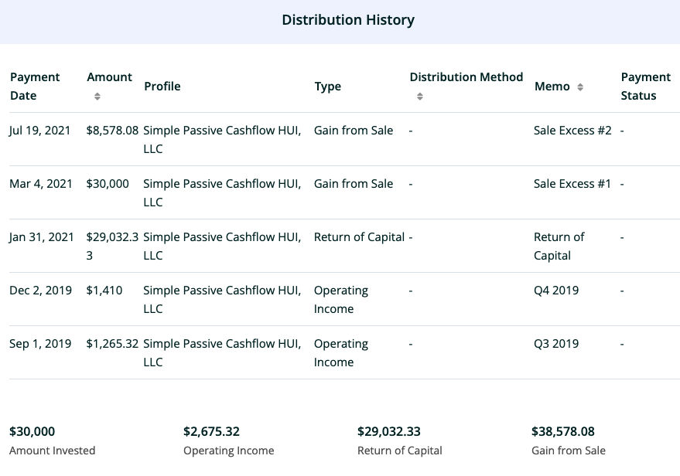
Task: Select the Mar 4, 2021 payment date
Action: 40,184
